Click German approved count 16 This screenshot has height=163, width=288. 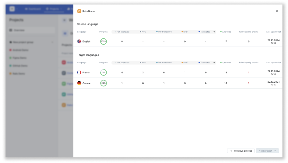click(x=226, y=83)
